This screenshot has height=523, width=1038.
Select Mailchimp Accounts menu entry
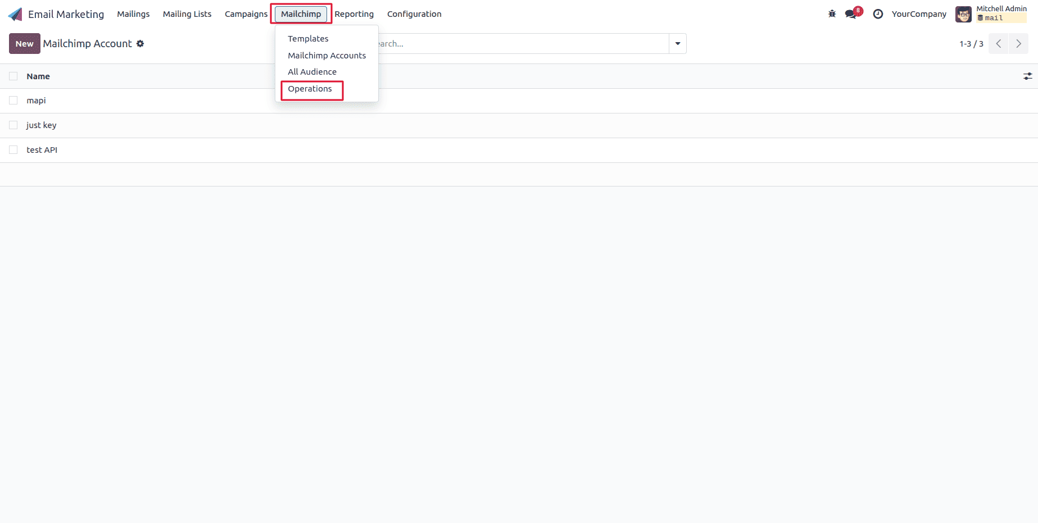(327, 56)
